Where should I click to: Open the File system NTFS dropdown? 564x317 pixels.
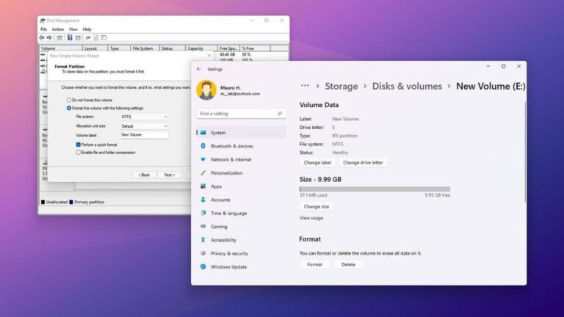(144, 117)
